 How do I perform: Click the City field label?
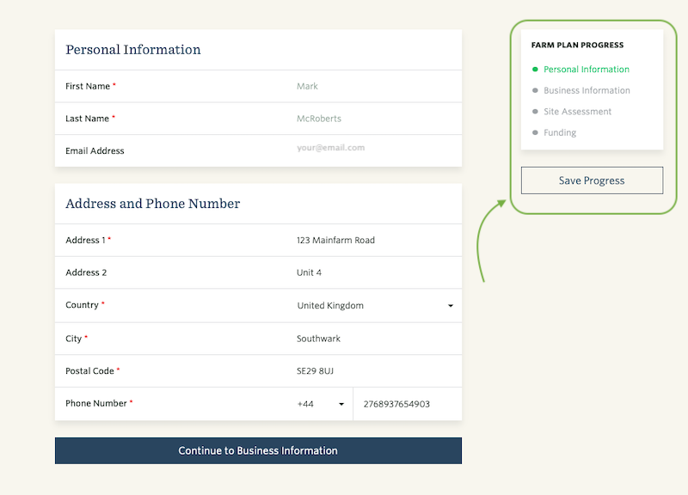click(74, 339)
